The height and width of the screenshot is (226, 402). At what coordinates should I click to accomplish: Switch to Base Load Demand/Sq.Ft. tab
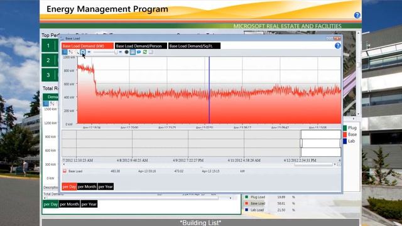coord(194,46)
